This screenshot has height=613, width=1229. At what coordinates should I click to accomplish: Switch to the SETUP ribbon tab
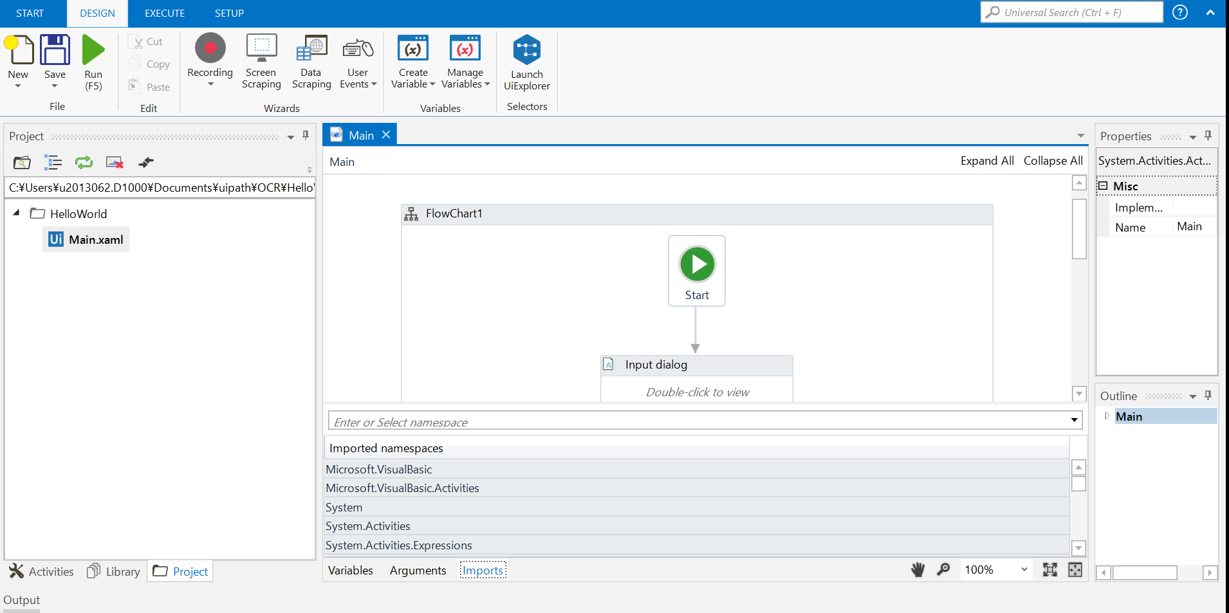tap(229, 13)
